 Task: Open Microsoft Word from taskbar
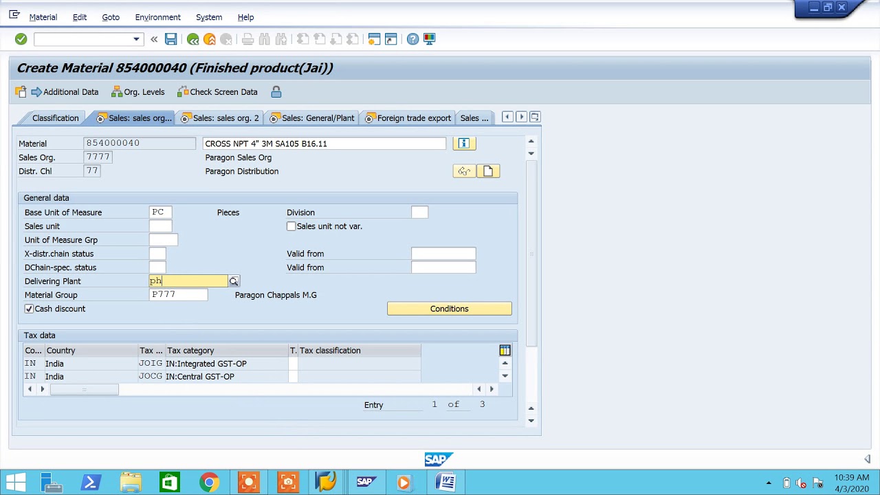(x=446, y=482)
